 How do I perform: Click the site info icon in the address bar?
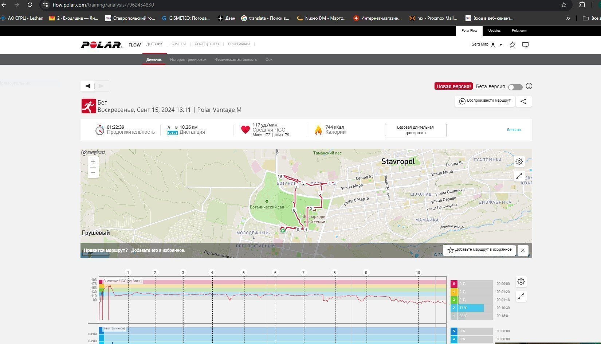[45, 5]
